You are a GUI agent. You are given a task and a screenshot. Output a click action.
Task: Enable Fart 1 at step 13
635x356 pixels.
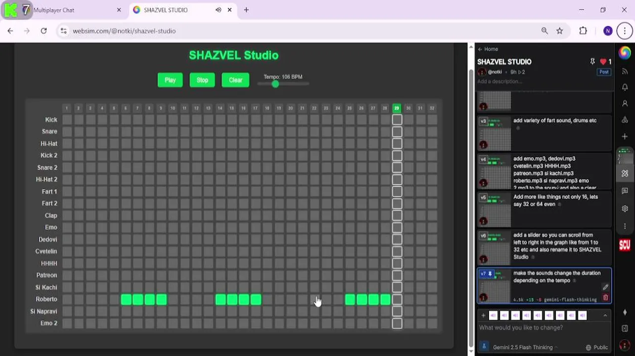tap(208, 191)
